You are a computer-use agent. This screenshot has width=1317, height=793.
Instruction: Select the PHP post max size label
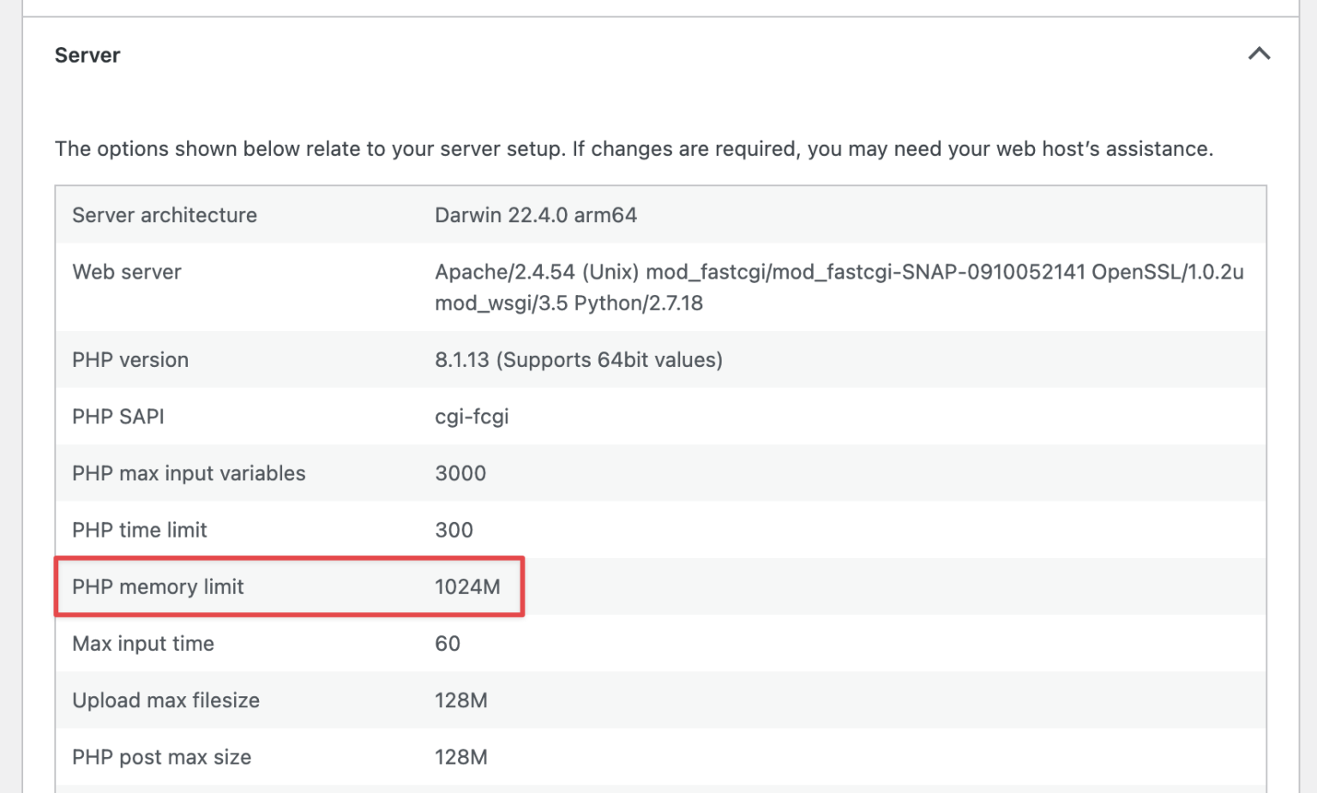(x=161, y=757)
